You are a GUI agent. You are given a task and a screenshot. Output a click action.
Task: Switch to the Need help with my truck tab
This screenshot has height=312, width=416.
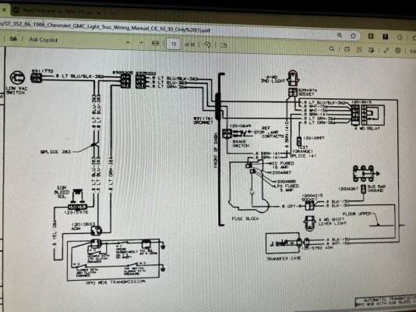tap(57, 11)
